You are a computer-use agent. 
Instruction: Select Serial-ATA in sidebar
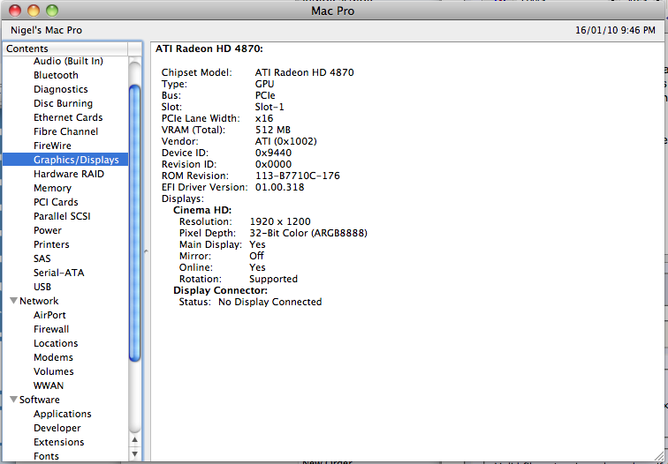59,273
